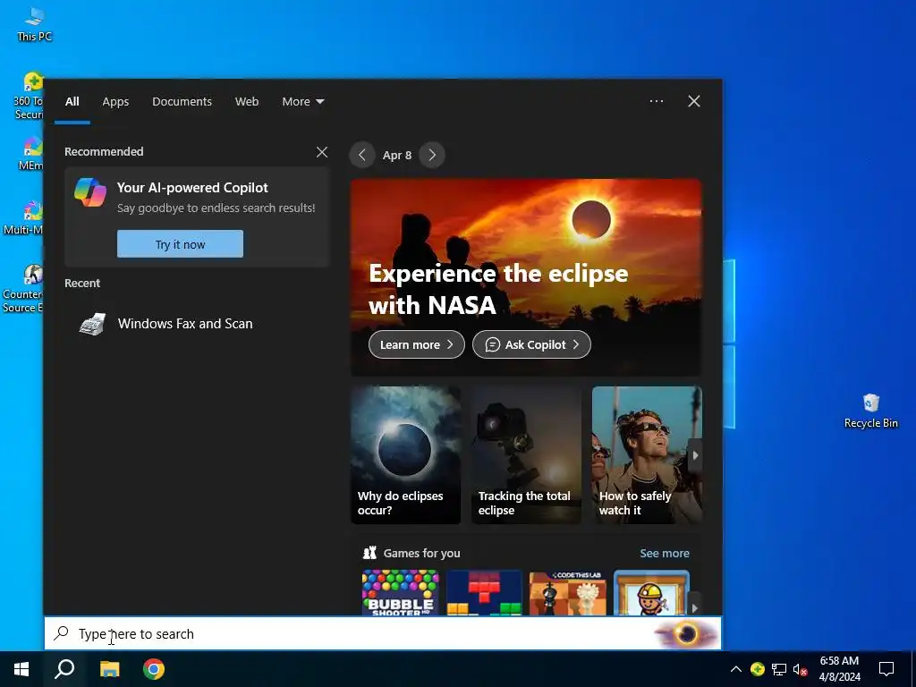Open the Windows Start button
This screenshot has width=916, height=687.
(x=21, y=669)
